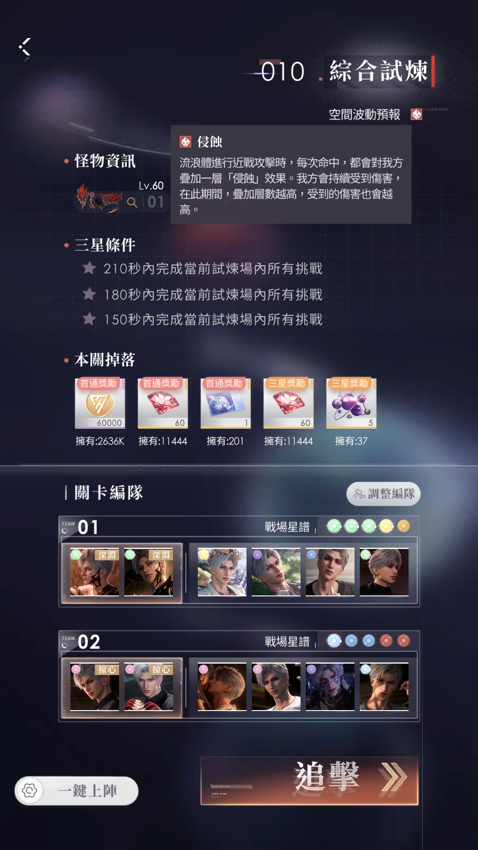Tap the 調整編隊 button
The height and width of the screenshot is (850, 478).
point(383,494)
